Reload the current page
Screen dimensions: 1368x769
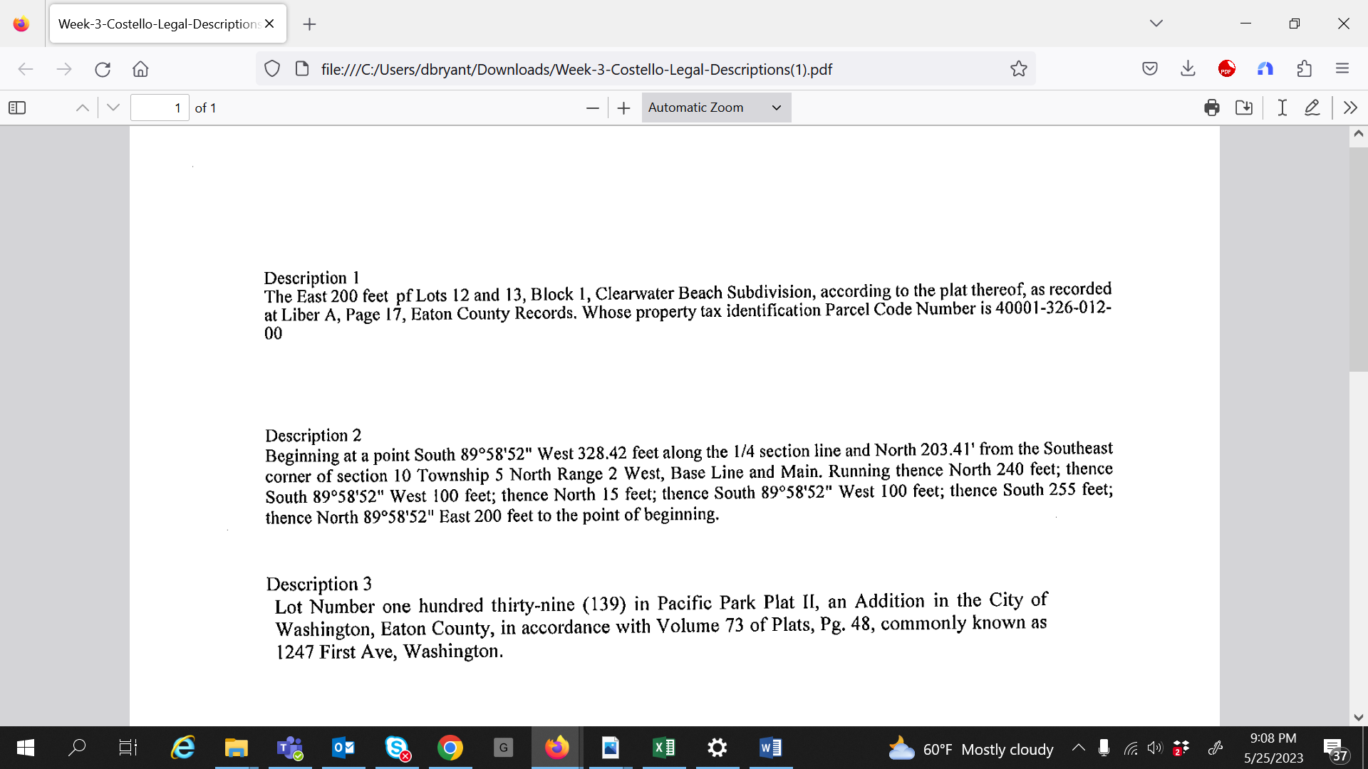click(103, 68)
